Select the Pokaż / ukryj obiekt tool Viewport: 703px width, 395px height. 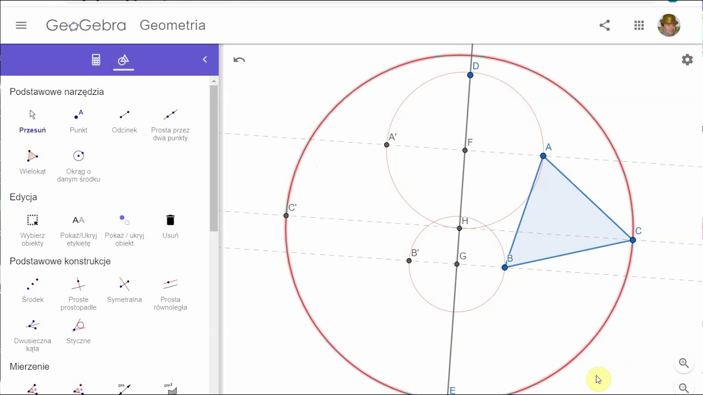[125, 230]
